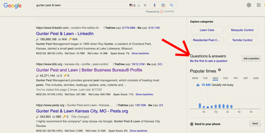Open Gunter Pest & Lawn Pests.org result
Screen dimensions: 265x133
point(82,111)
